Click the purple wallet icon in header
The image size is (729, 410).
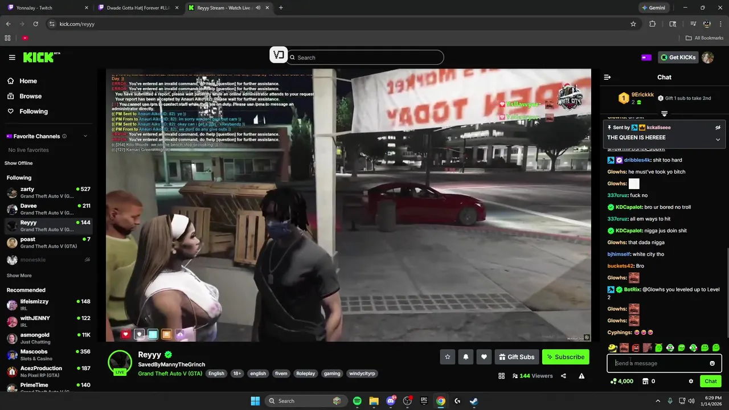click(646, 58)
